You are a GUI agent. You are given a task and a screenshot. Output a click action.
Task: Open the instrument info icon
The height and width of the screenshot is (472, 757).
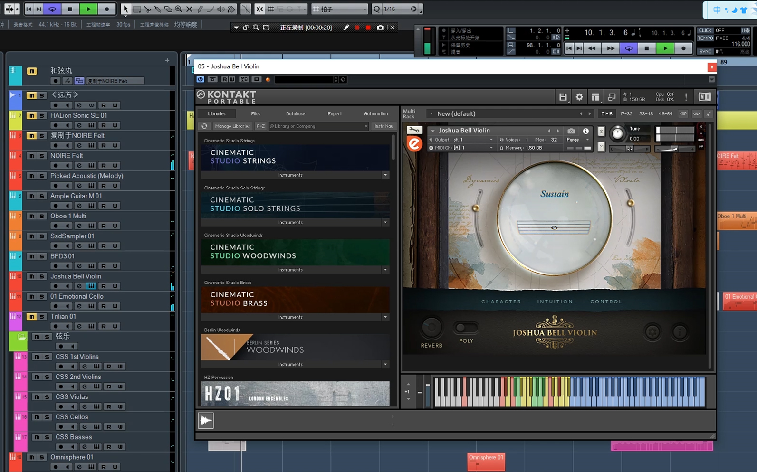point(586,131)
